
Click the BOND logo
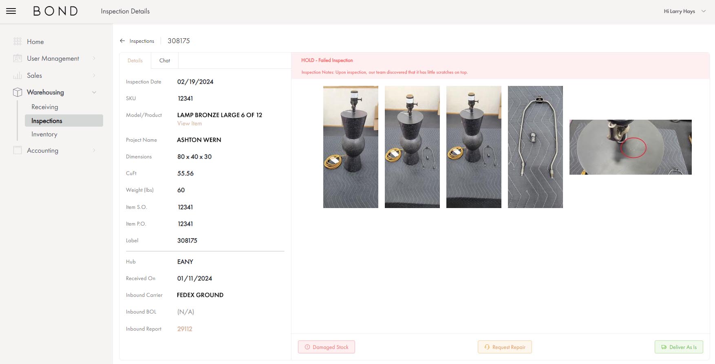point(55,11)
